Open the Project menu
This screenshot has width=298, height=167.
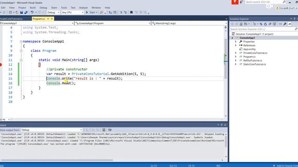tap(22, 8)
